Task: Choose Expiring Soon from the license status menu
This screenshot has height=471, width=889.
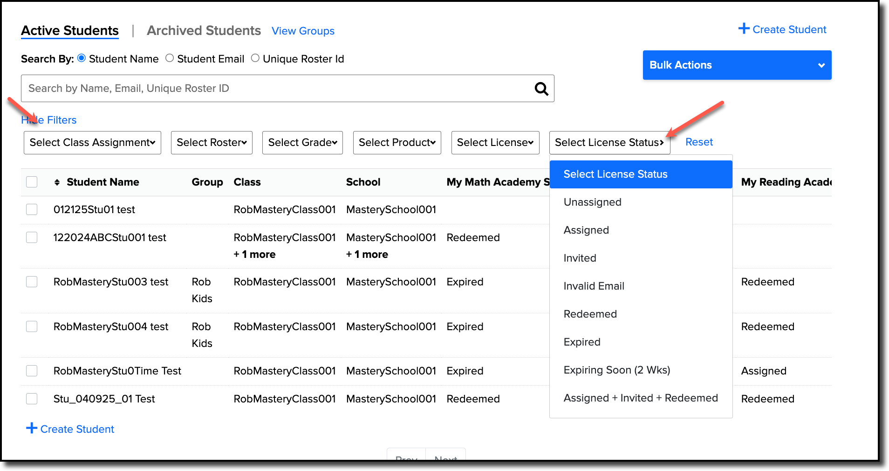Action: 617,369
